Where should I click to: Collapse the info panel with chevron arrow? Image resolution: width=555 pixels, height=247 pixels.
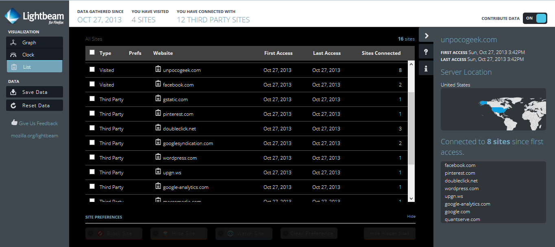426,36
